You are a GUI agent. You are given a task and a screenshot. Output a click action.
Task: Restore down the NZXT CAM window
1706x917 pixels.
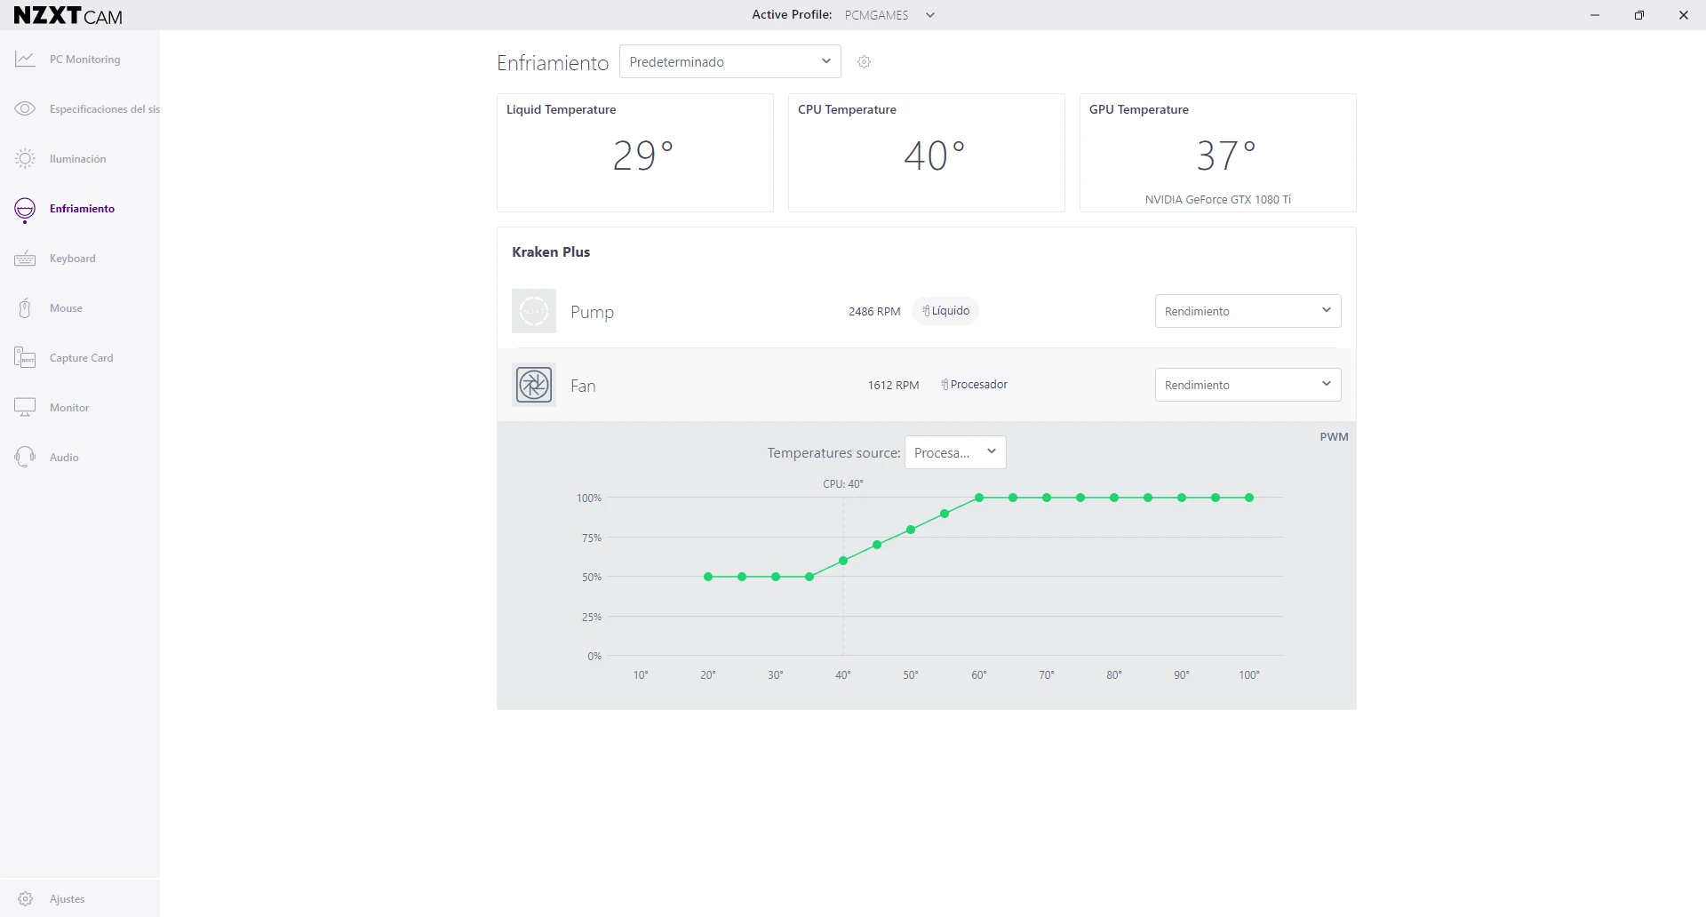click(x=1639, y=15)
